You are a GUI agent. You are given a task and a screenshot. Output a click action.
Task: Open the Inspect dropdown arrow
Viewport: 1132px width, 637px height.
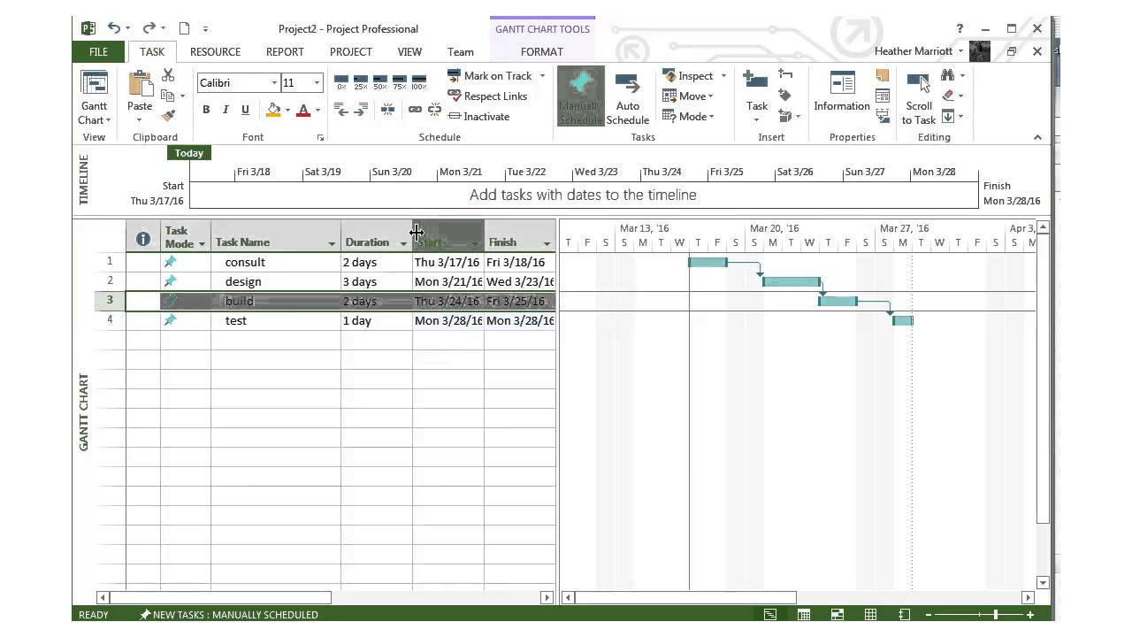[x=723, y=76]
